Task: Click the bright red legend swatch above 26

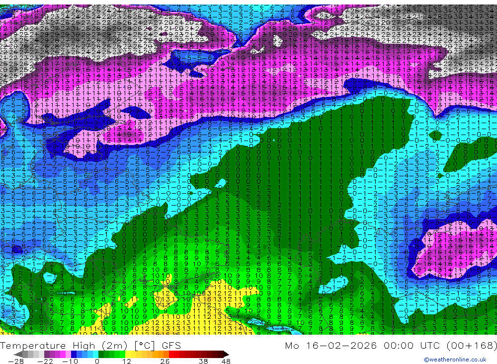Action: point(171,355)
